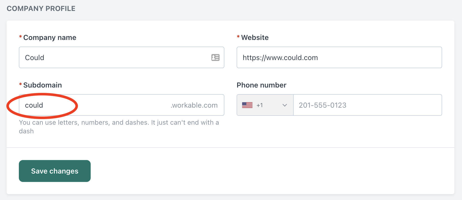462x200 pixels.
Task: Expand the country code chevron arrow
Action: tap(285, 105)
